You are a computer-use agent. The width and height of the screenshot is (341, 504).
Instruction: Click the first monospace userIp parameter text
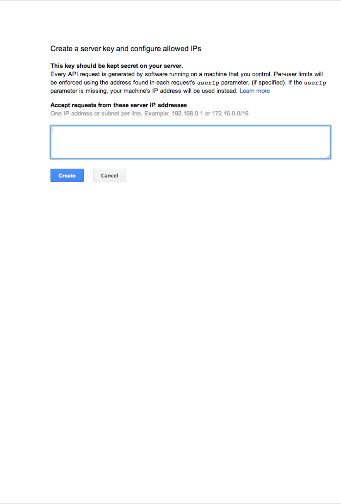point(208,83)
